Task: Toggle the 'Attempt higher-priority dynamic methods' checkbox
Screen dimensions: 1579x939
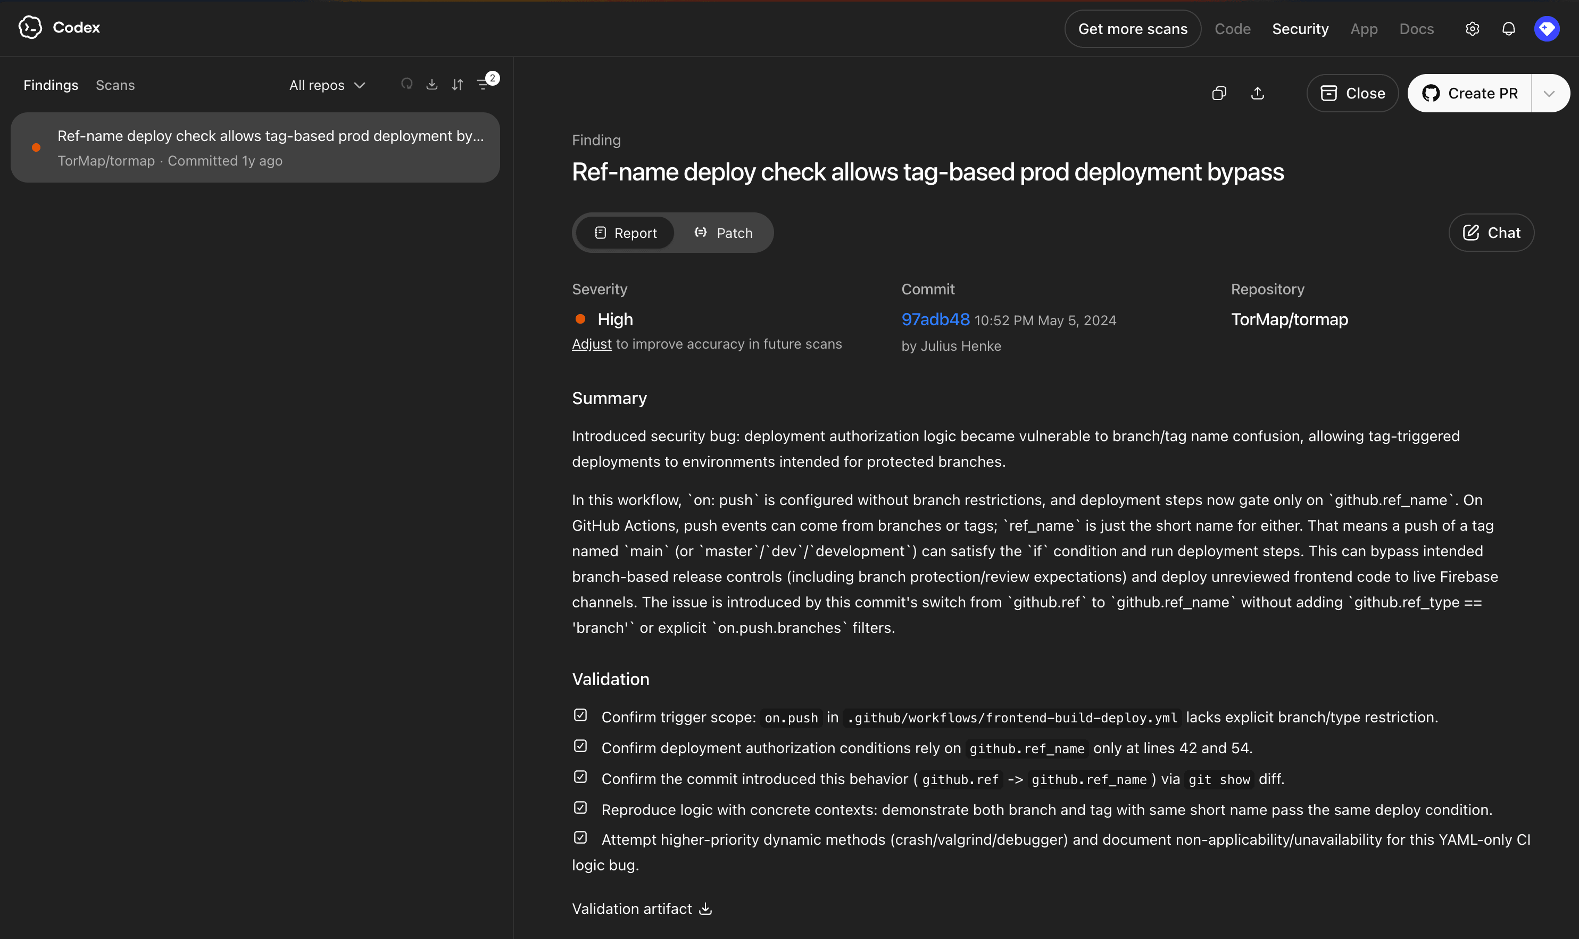Action: pos(580,838)
